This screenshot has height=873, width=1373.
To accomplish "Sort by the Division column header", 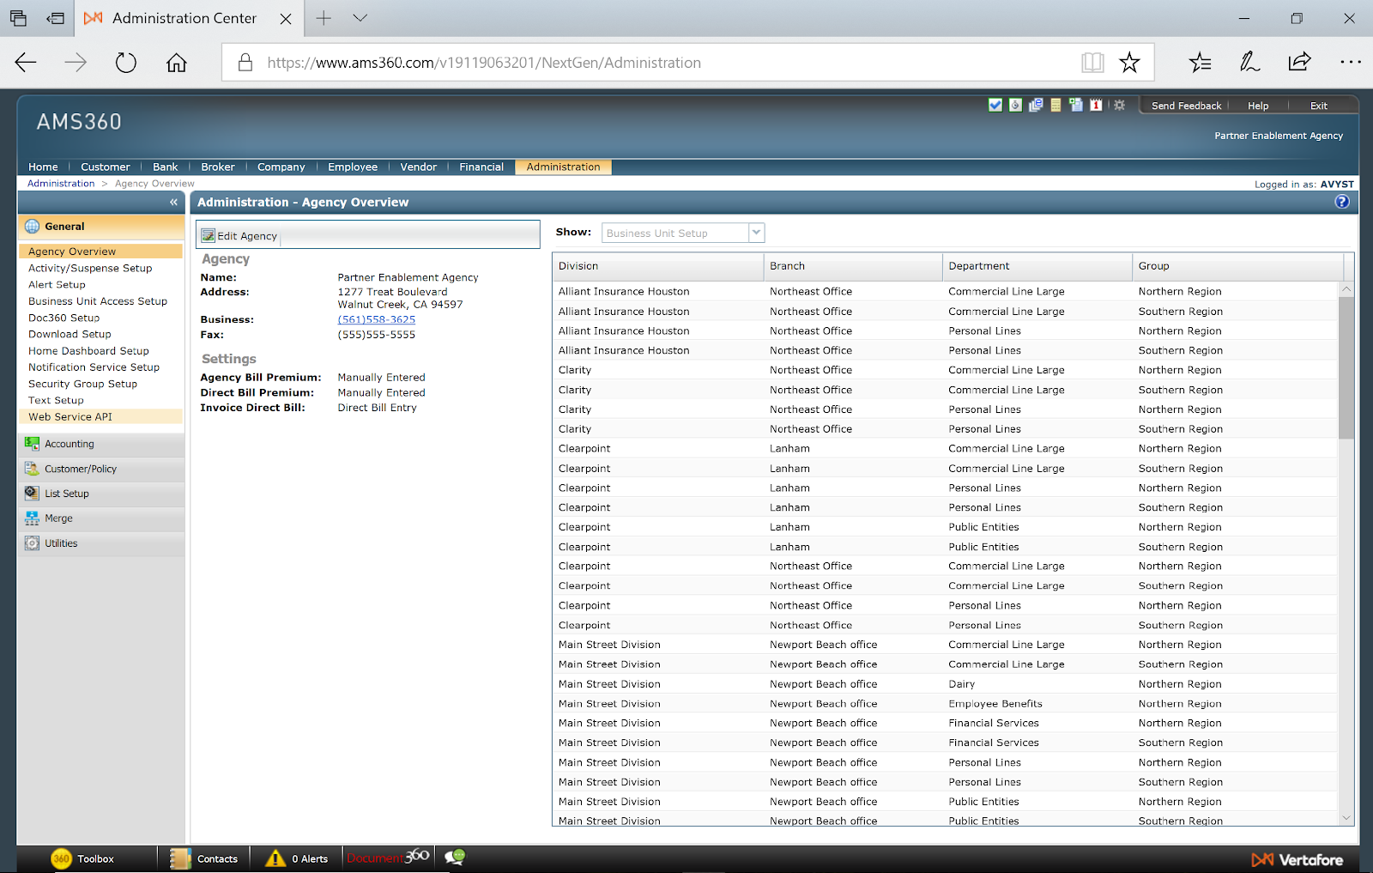I will click(658, 266).
